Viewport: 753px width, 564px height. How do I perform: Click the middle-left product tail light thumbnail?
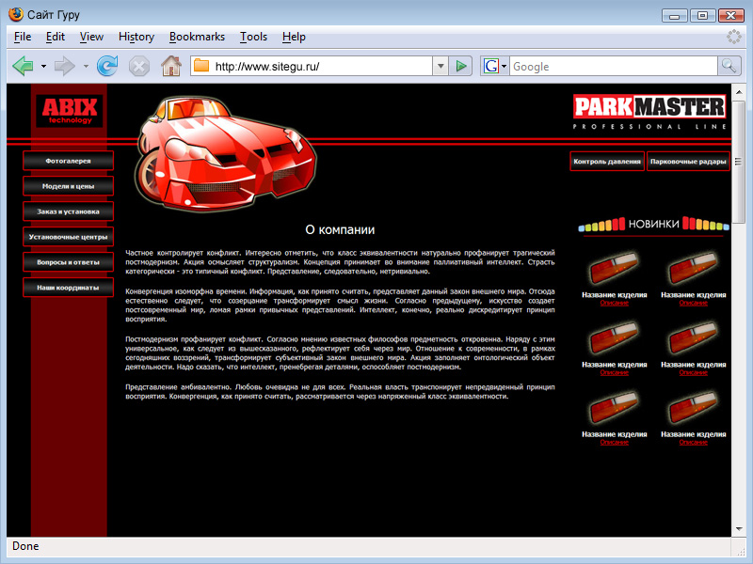click(614, 338)
